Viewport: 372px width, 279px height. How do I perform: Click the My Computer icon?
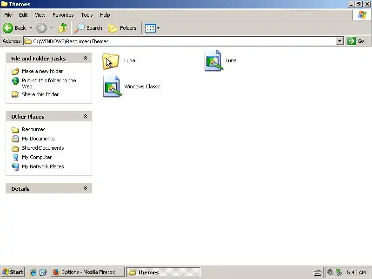tap(15, 158)
